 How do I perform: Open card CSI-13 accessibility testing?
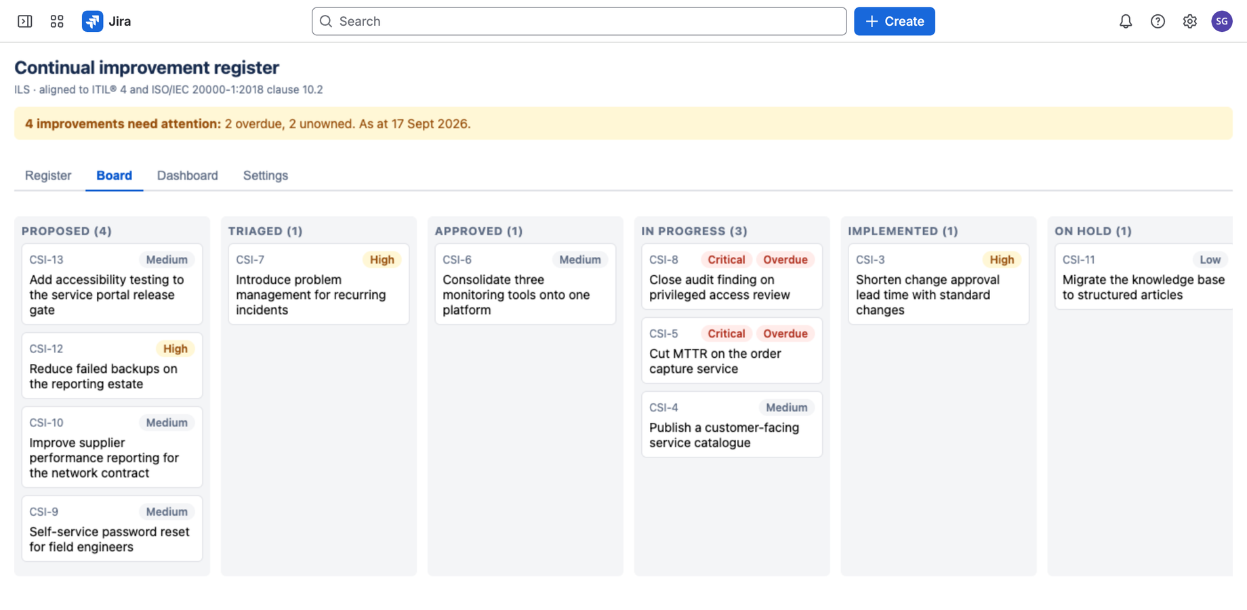(112, 284)
